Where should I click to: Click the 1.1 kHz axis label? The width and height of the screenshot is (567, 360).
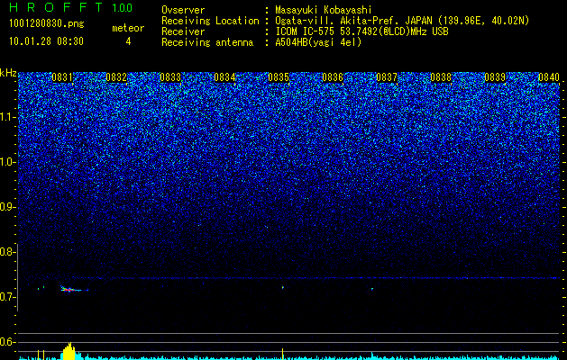(x=8, y=117)
